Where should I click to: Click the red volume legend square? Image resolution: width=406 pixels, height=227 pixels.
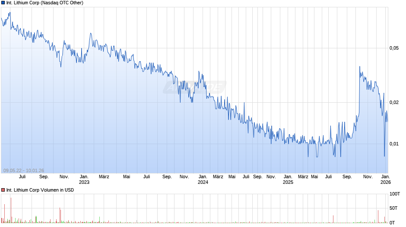3,190
